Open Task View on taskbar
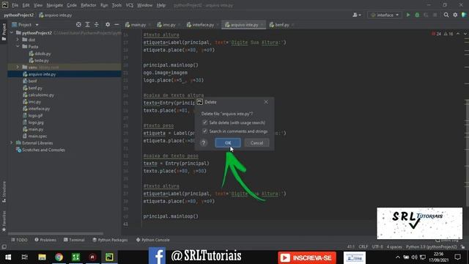 click(x=24, y=257)
